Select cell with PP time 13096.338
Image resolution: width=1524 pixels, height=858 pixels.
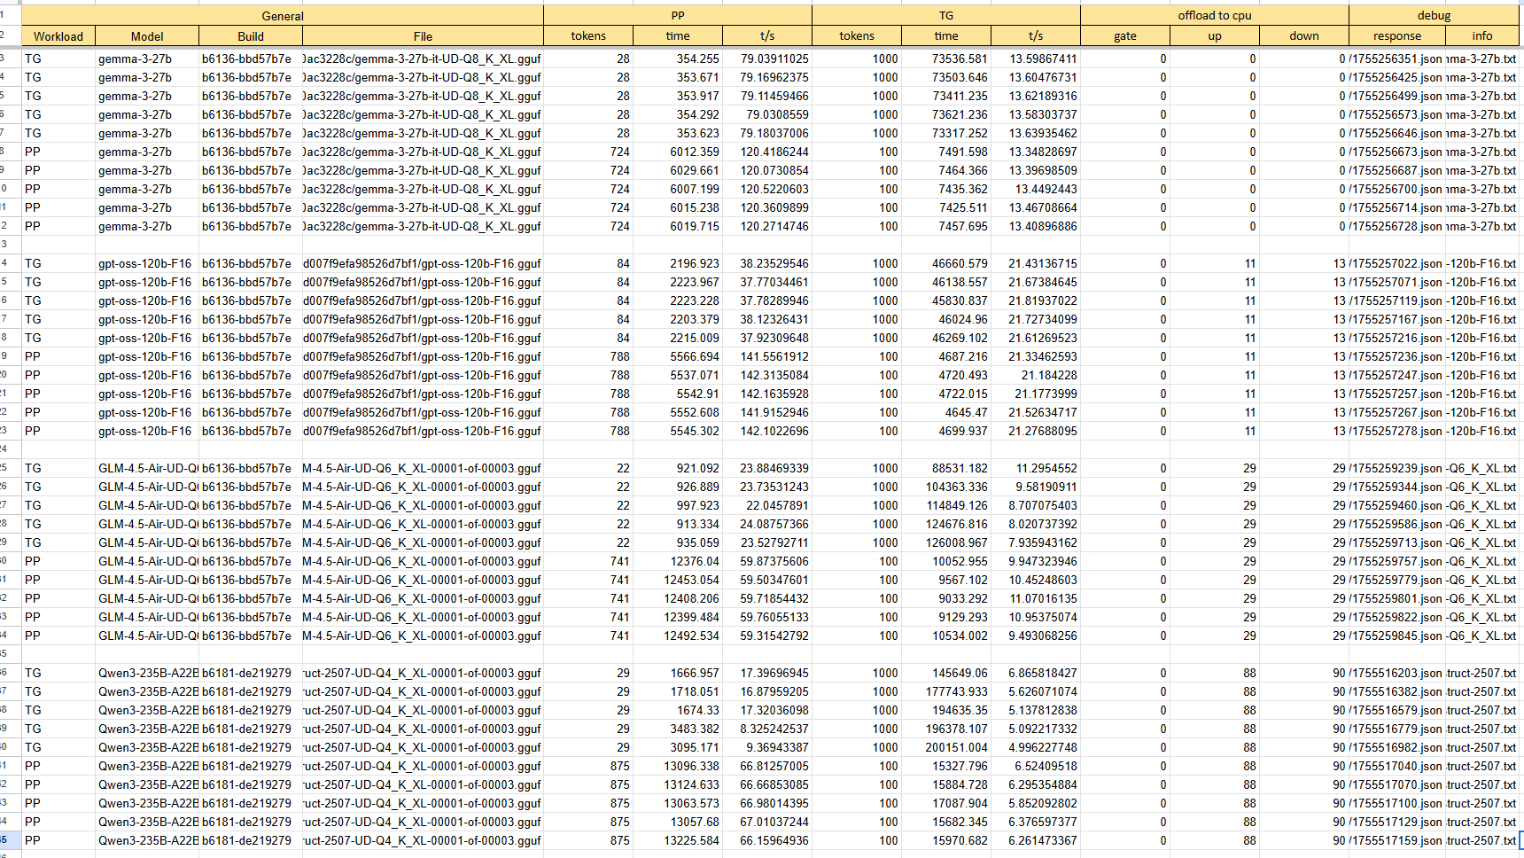click(x=678, y=766)
